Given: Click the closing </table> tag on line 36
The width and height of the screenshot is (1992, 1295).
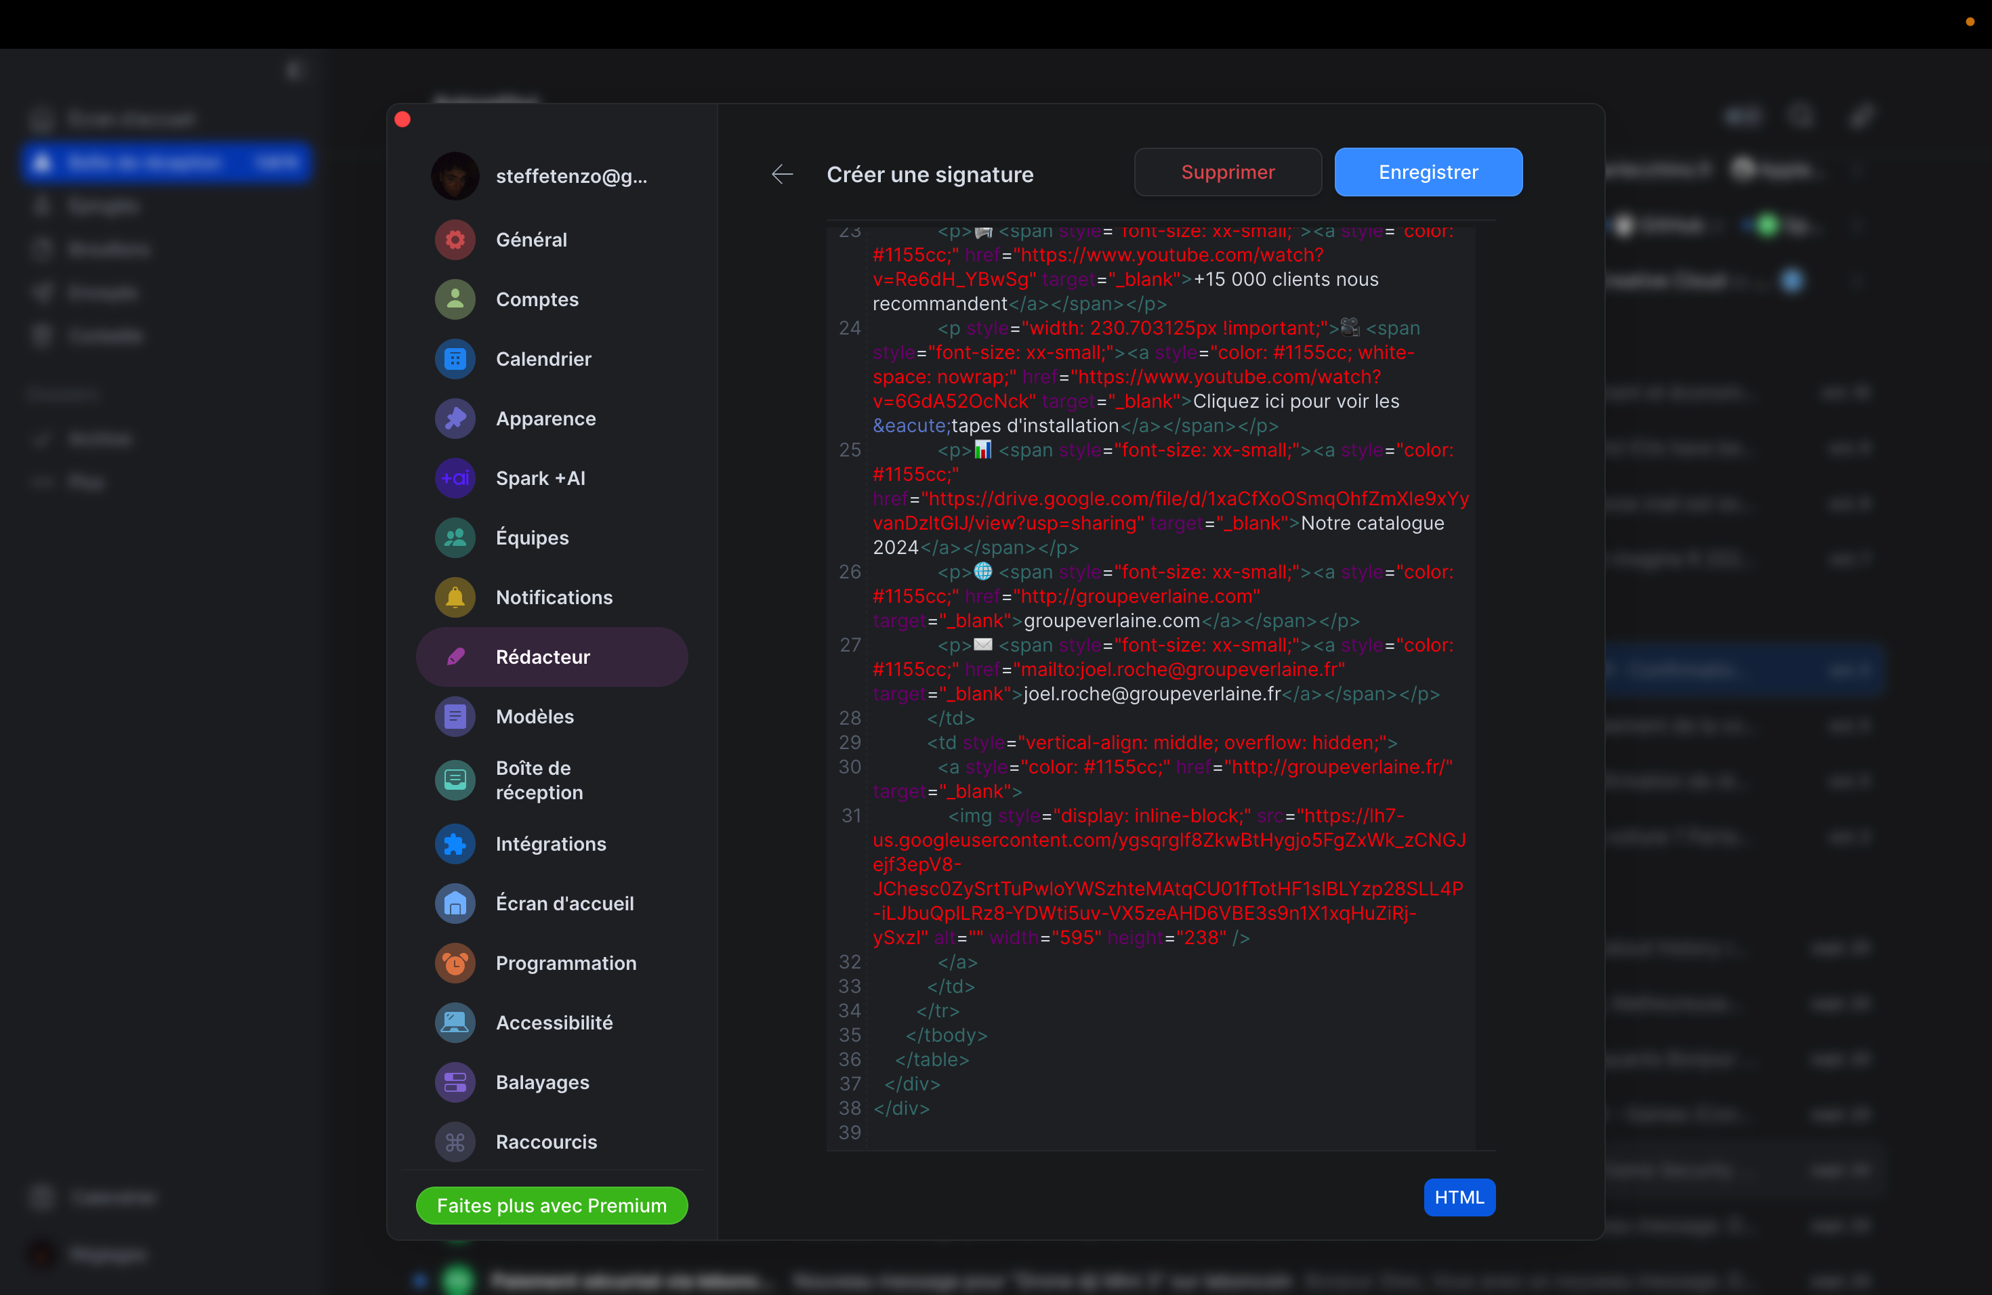Looking at the screenshot, I should coord(932,1060).
